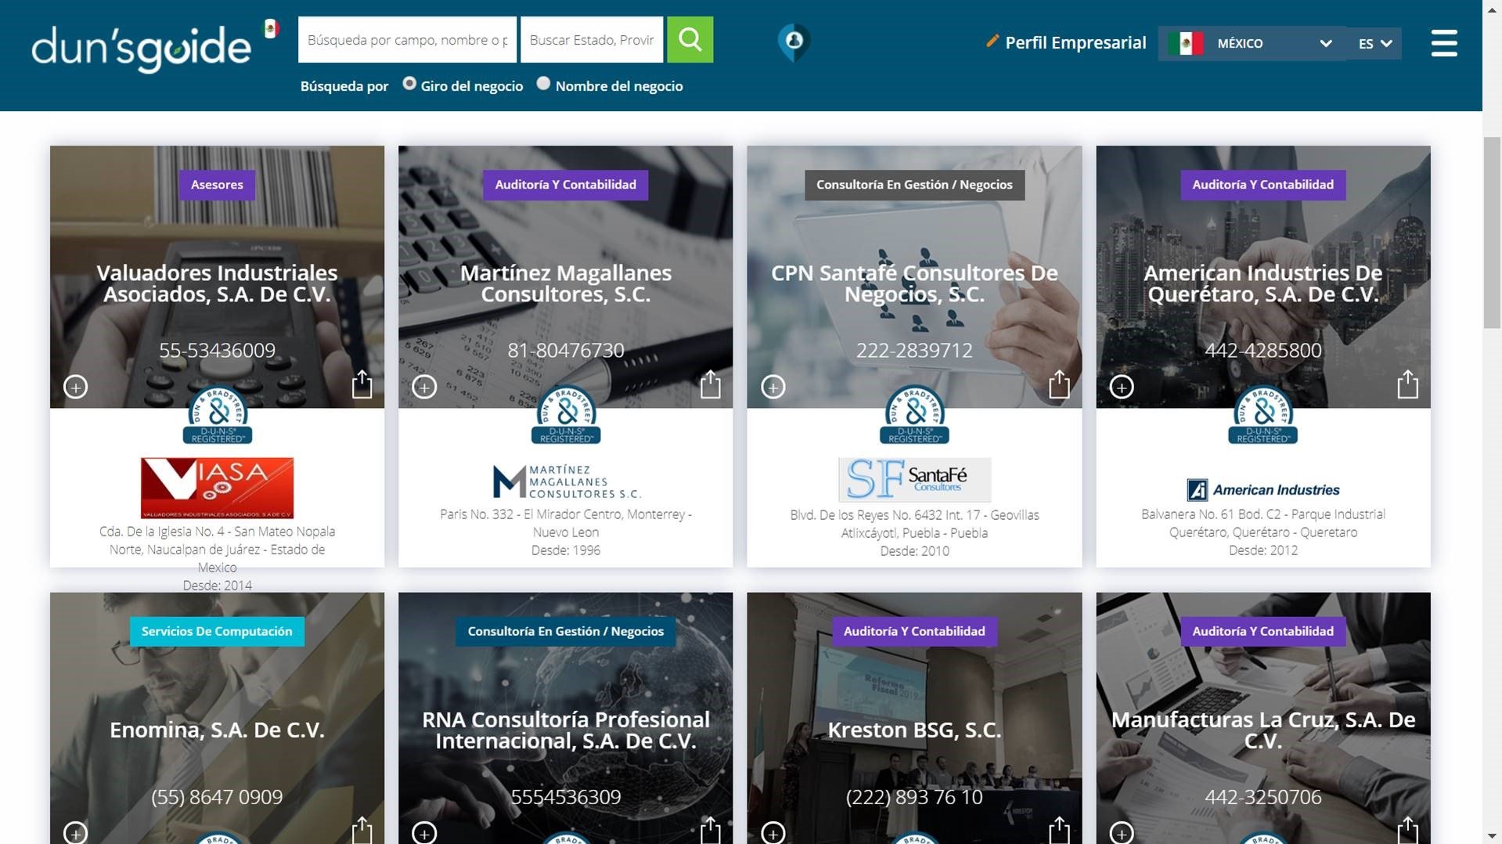The width and height of the screenshot is (1502, 844).
Task: Click Auditoría Y Contabilidad tag on Martínez Magallanes
Action: (x=566, y=185)
